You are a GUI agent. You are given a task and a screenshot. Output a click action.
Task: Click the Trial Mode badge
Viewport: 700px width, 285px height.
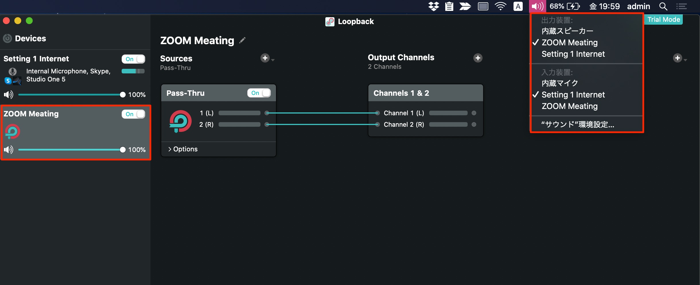pyautogui.click(x=664, y=19)
